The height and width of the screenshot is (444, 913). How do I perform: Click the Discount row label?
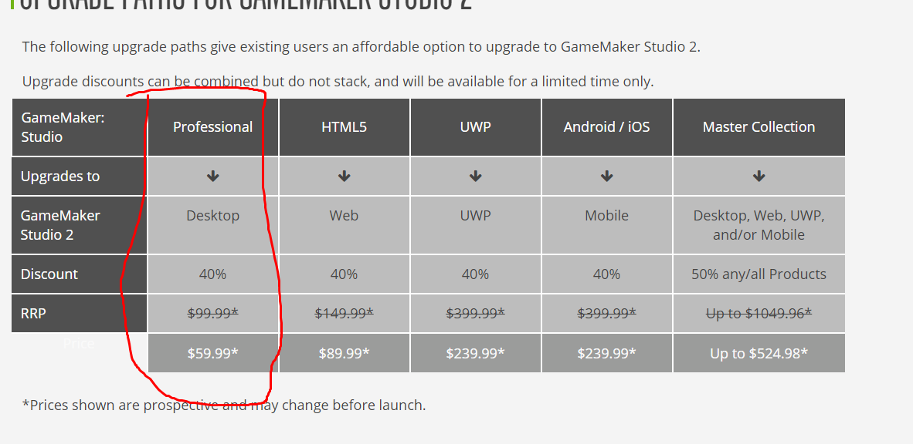[x=79, y=274]
